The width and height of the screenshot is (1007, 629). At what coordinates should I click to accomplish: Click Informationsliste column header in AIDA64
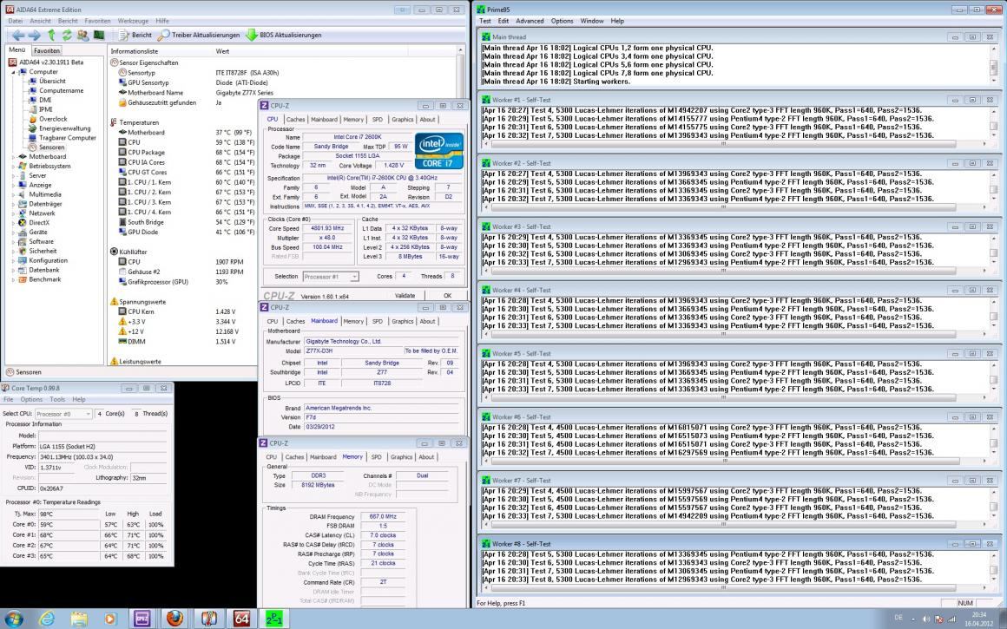135,51
